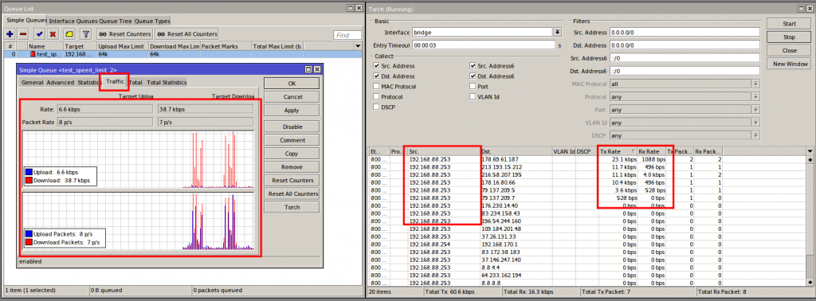Click Dst. Address6 filter field

[685, 71]
